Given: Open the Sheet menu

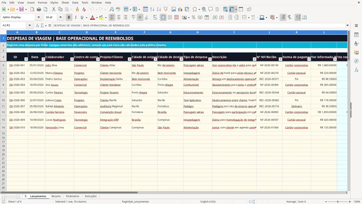Looking at the screenshot, I should [65, 2].
